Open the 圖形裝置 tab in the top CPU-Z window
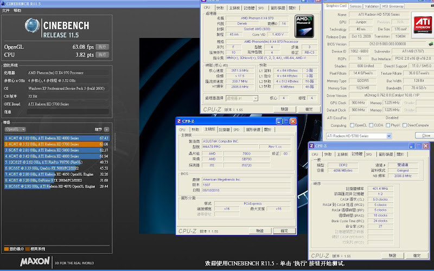 (278, 8)
